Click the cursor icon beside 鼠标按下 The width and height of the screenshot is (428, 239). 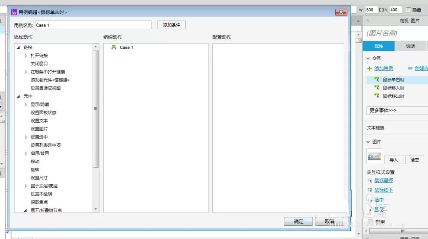point(370,190)
